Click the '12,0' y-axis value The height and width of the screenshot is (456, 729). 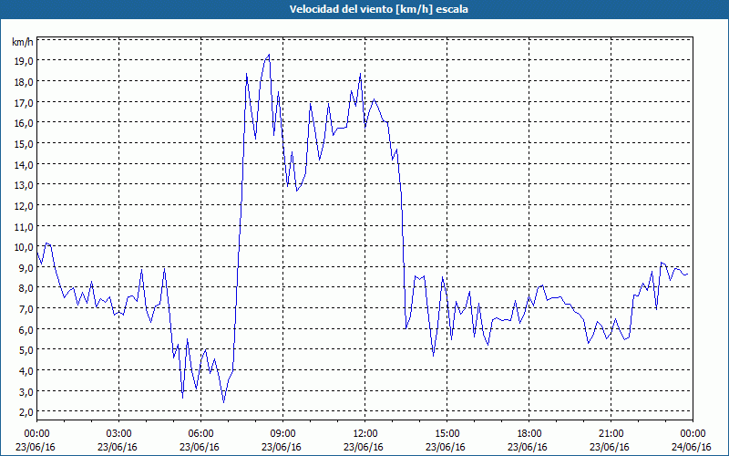coord(23,206)
